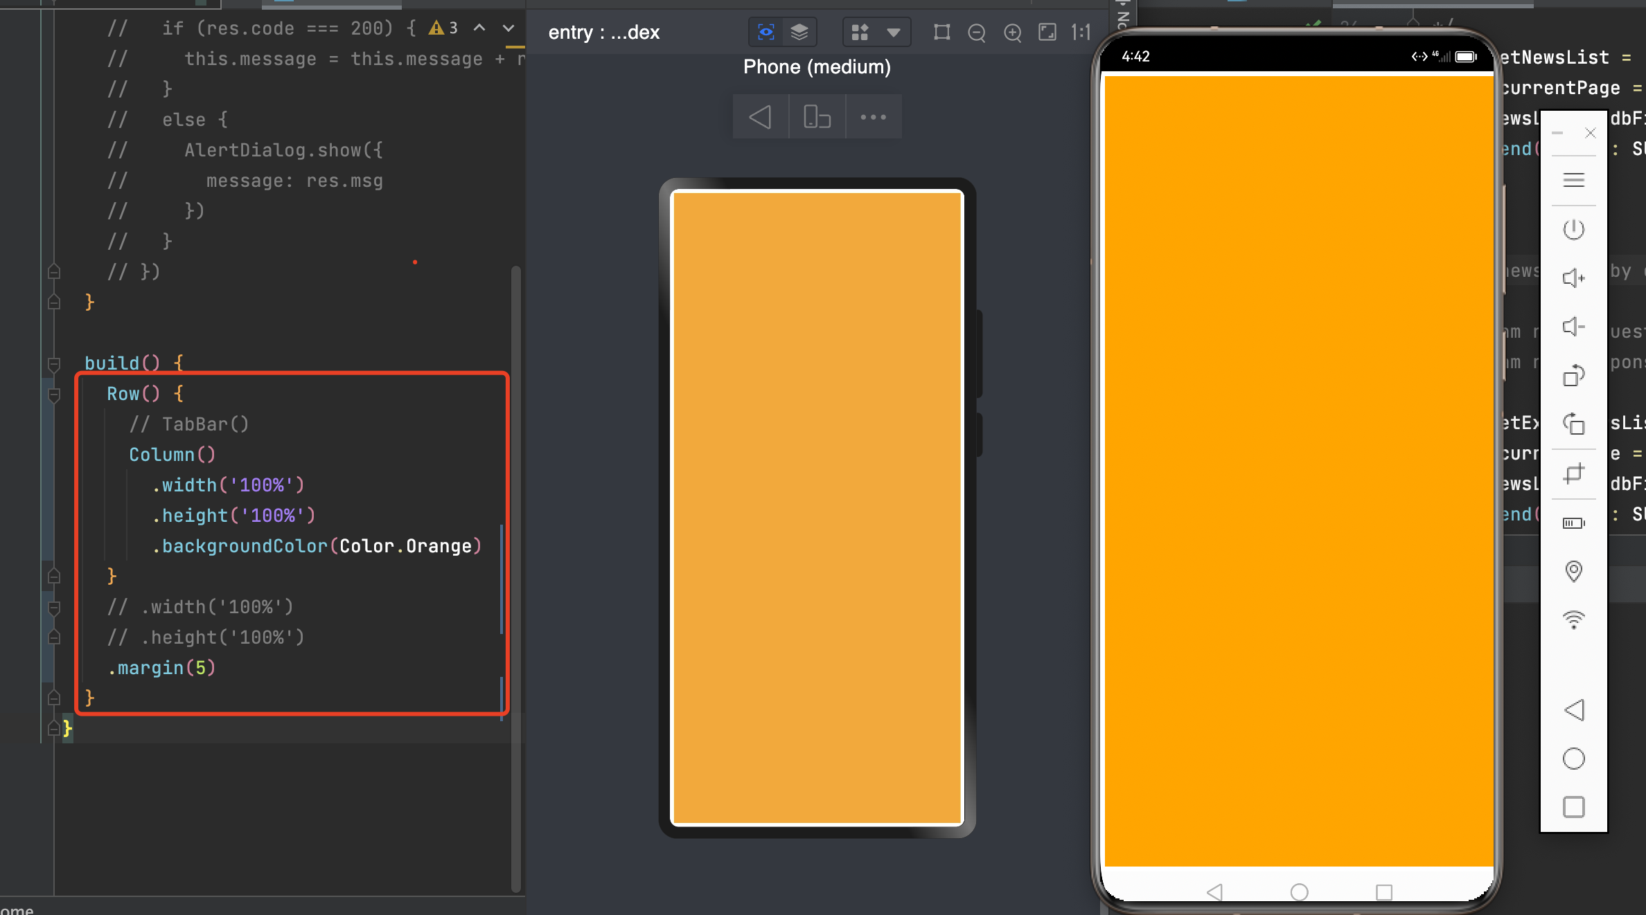Click the emulator power button

click(1574, 230)
